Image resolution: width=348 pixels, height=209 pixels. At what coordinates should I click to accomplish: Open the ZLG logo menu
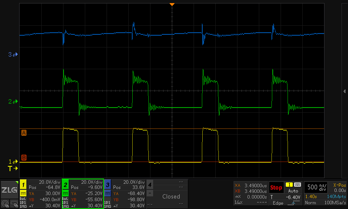[9, 190]
